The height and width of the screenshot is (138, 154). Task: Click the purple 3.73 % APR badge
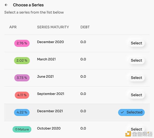tap(22, 78)
